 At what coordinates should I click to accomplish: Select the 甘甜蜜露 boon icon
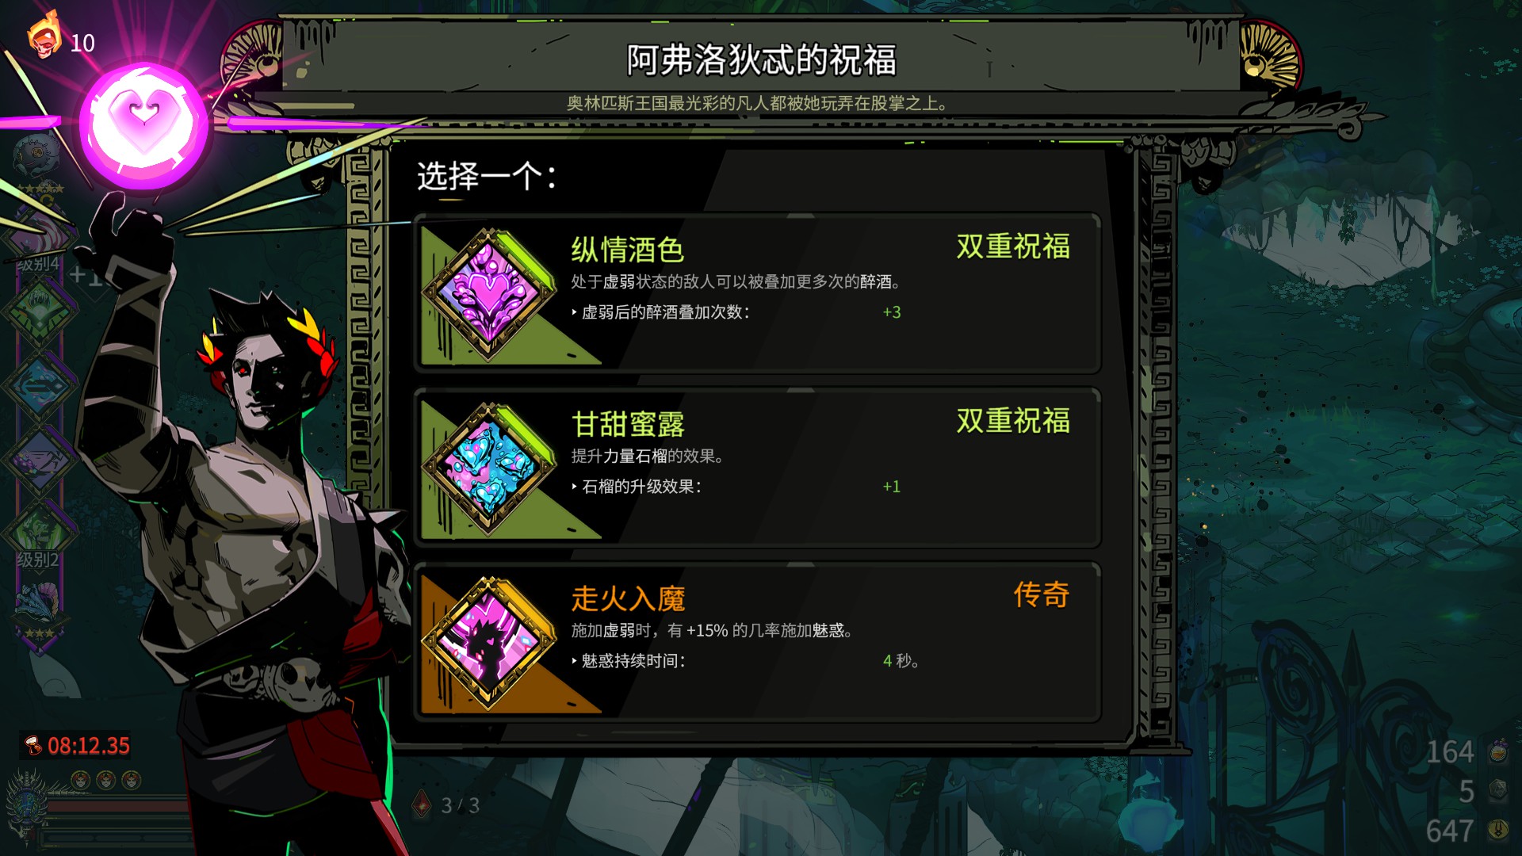click(489, 469)
